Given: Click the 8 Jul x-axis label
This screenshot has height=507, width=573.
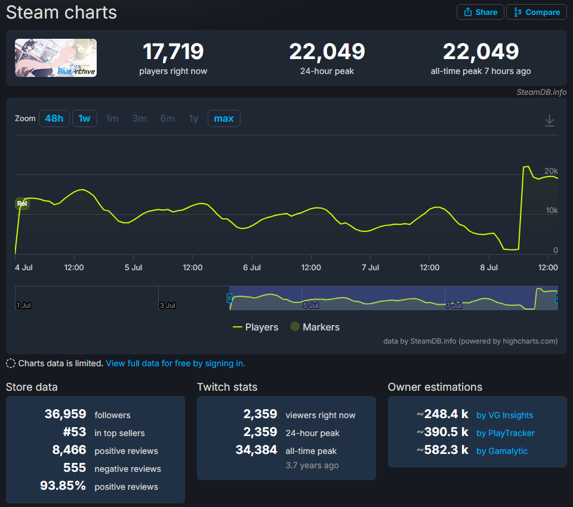Looking at the screenshot, I should [489, 268].
